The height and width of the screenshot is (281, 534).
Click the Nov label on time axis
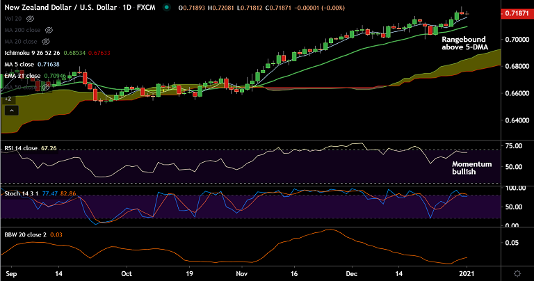click(241, 274)
